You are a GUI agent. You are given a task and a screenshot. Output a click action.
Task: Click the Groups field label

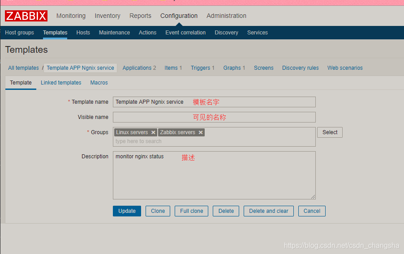click(x=99, y=132)
